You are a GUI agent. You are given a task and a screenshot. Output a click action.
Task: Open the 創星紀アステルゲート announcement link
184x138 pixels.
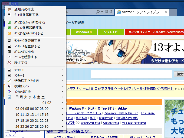coord(120,88)
